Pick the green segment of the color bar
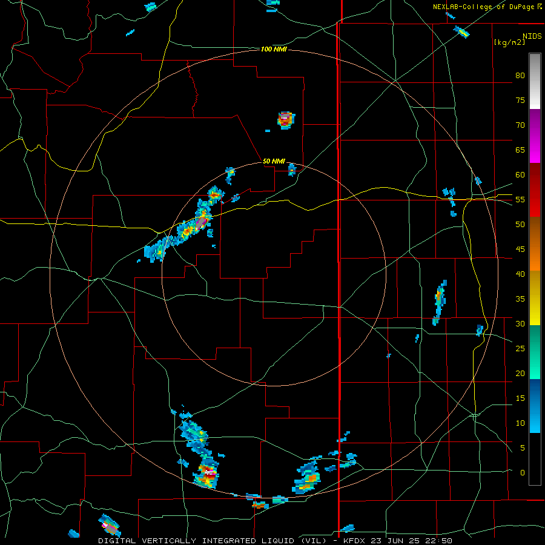The image size is (545, 545). click(x=535, y=352)
